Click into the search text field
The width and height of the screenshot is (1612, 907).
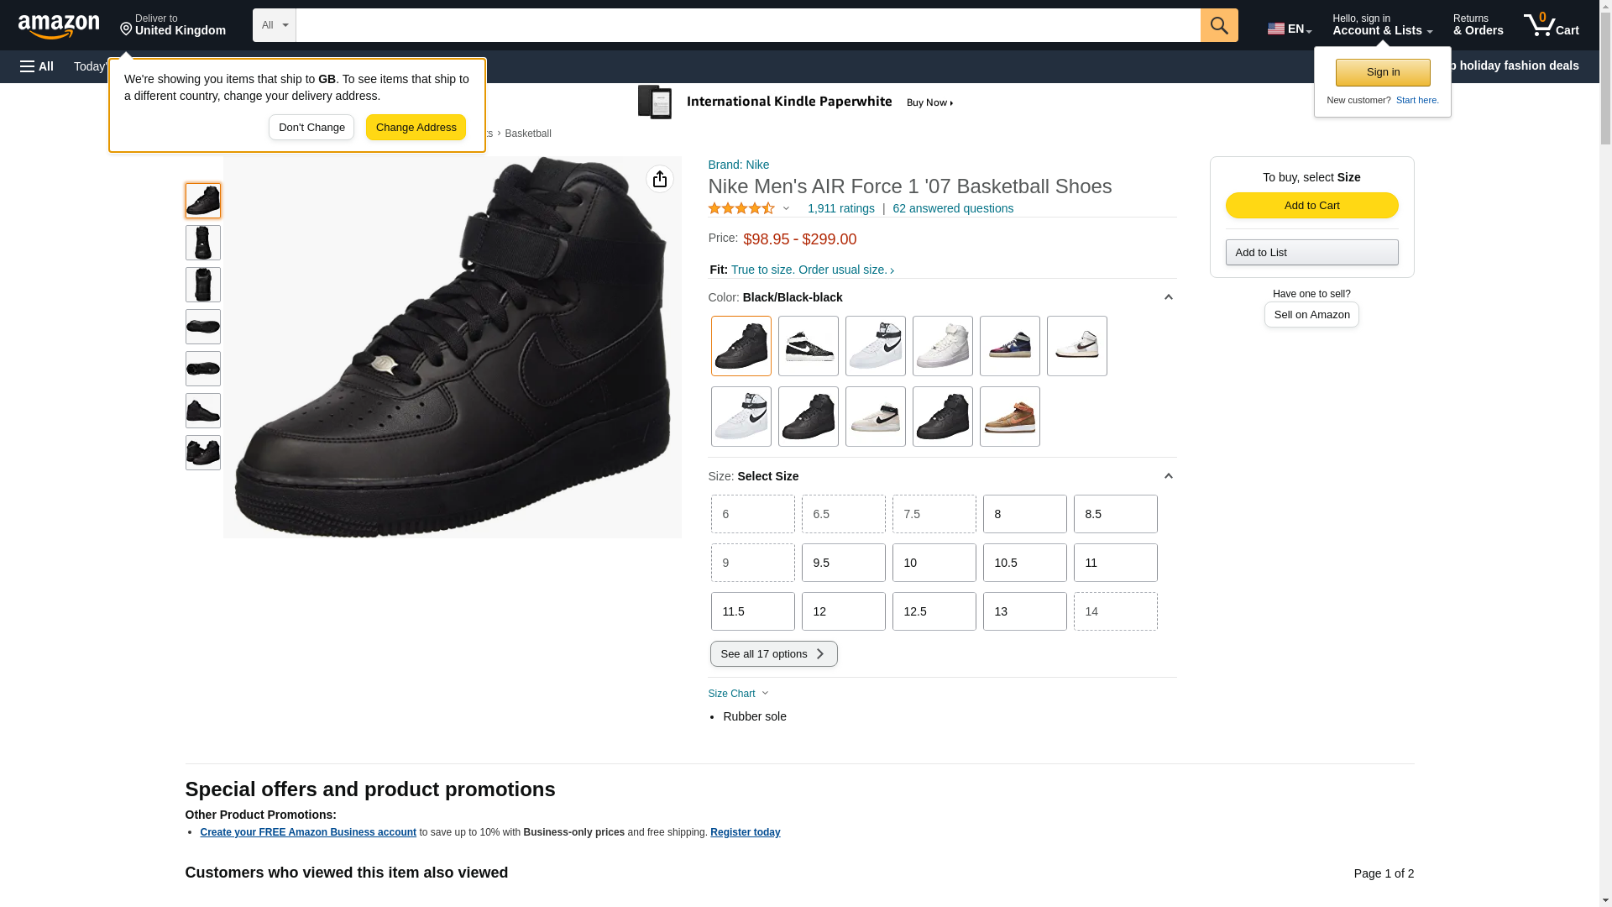point(747,25)
